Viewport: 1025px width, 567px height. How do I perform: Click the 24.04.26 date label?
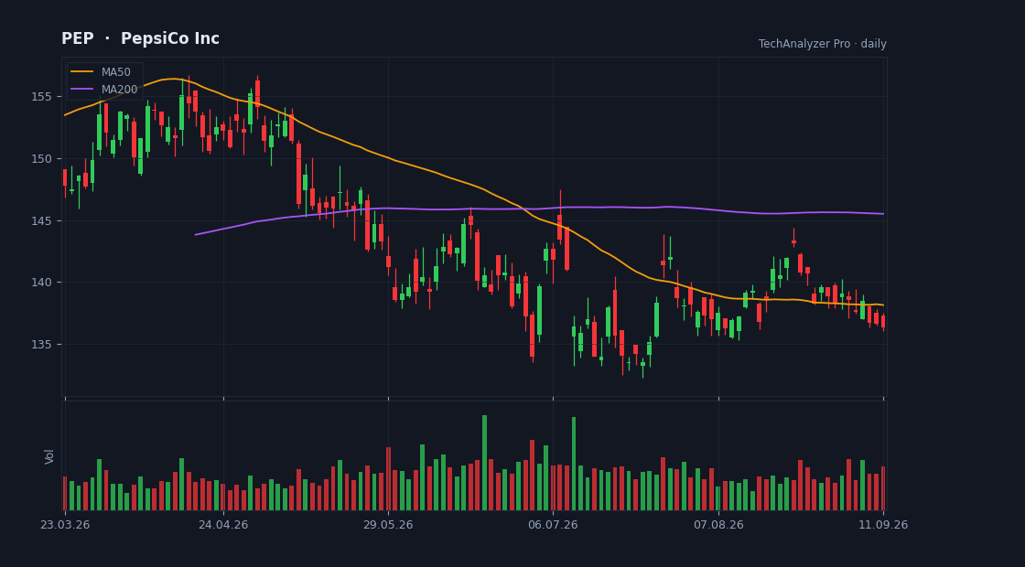[x=223, y=525]
